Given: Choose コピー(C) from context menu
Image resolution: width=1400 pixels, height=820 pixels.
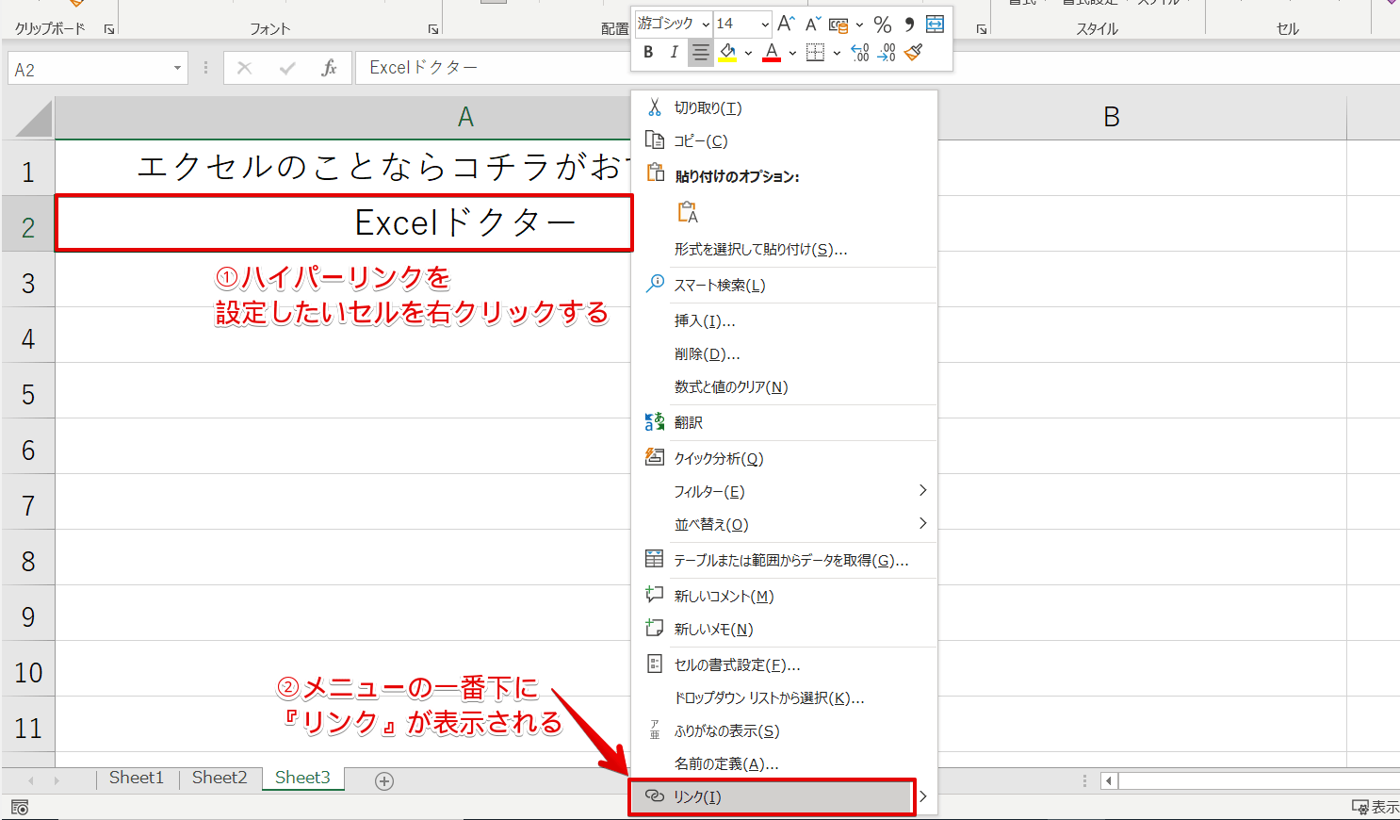Looking at the screenshot, I should 784,141.
